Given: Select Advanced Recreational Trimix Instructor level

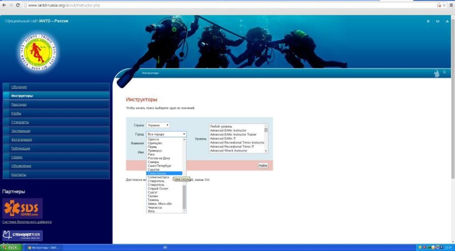Looking at the screenshot, I should tap(236, 143).
